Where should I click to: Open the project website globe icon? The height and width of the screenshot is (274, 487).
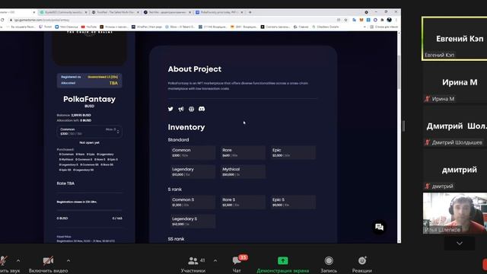pyautogui.click(x=191, y=109)
